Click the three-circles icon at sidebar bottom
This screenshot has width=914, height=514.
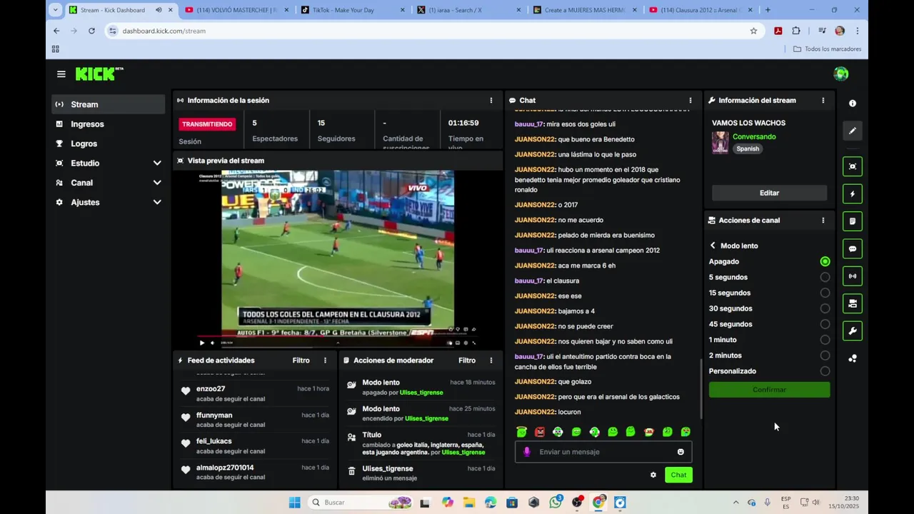(x=853, y=358)
